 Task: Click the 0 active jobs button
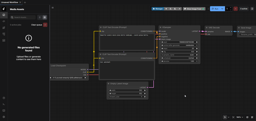point(244,9)
